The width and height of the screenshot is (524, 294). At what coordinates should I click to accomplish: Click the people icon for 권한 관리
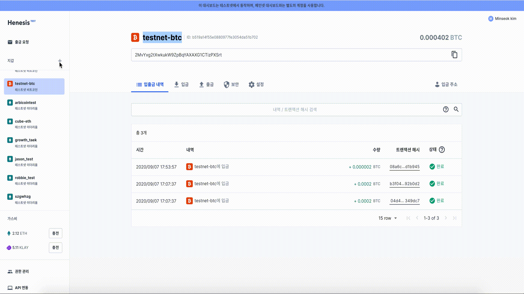[10, 271]
